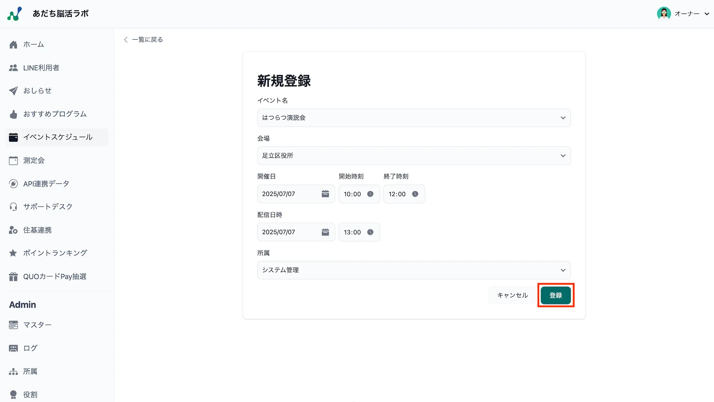Click the gift icon for QUOカードPay抽選

pyautogui.click(x=13, y=276)
